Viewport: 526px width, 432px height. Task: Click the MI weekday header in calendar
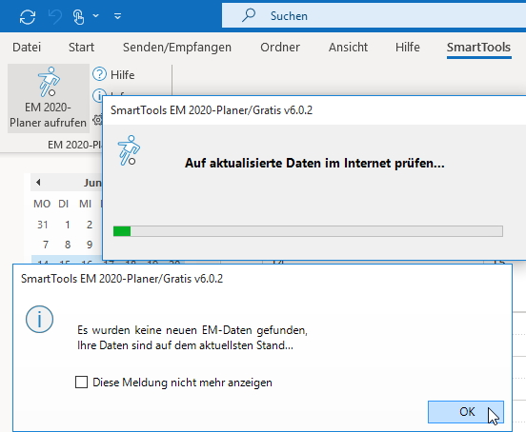(85, 204)
